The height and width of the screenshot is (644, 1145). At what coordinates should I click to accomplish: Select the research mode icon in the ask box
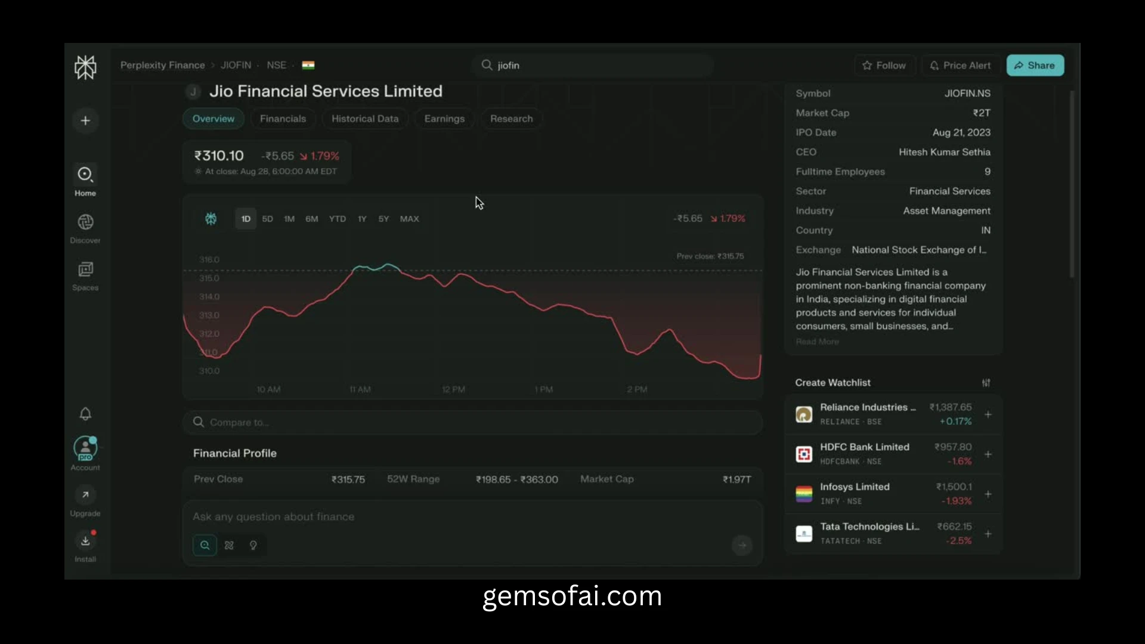coord(229,545)
